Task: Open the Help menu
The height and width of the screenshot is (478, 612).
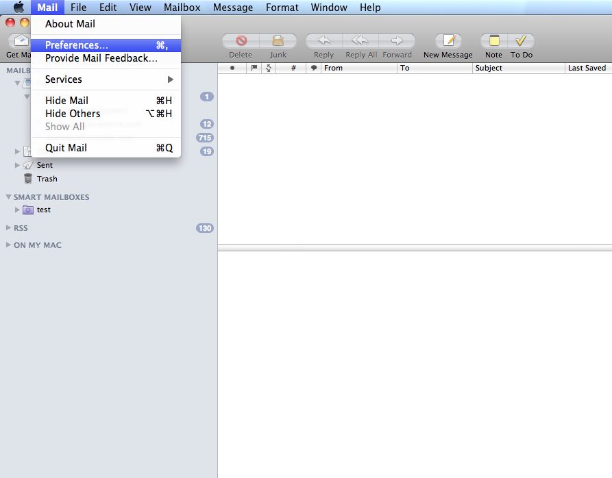Action: [370, 7]
